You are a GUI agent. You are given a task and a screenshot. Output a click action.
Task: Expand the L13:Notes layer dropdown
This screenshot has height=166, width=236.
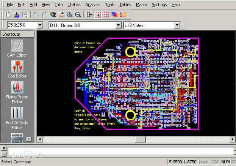coord(177,25)
